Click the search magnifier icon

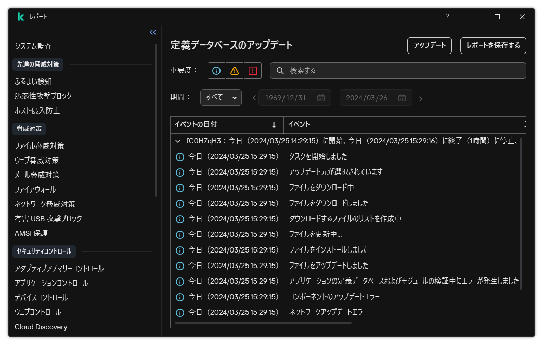281,71
